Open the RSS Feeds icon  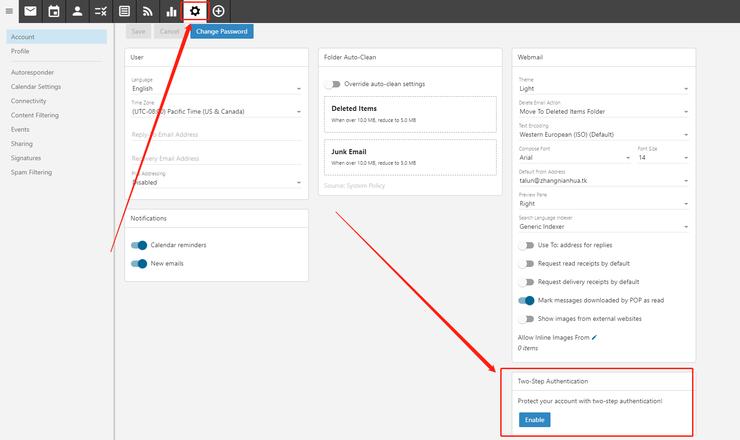pos(148,11)
